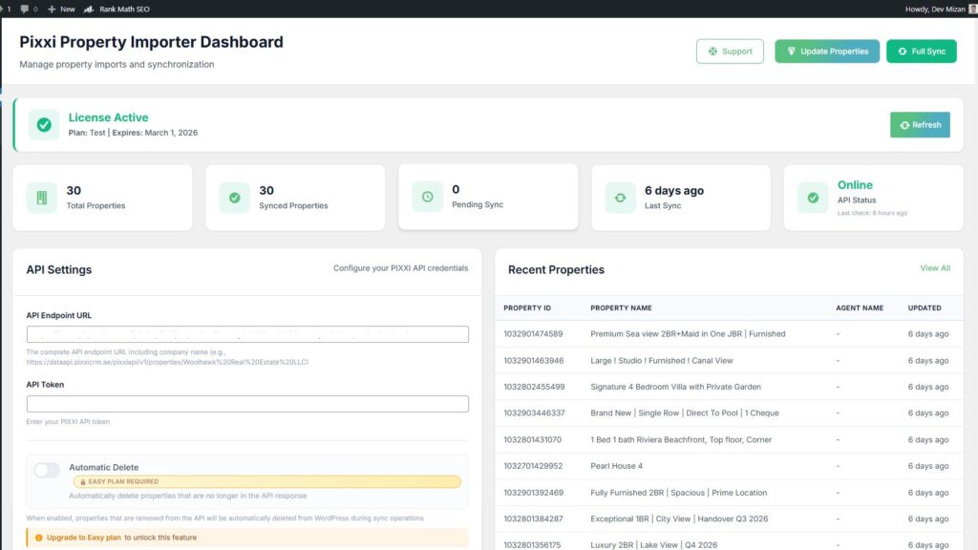Click the green License Active checkmark icon

pos(44,125)
